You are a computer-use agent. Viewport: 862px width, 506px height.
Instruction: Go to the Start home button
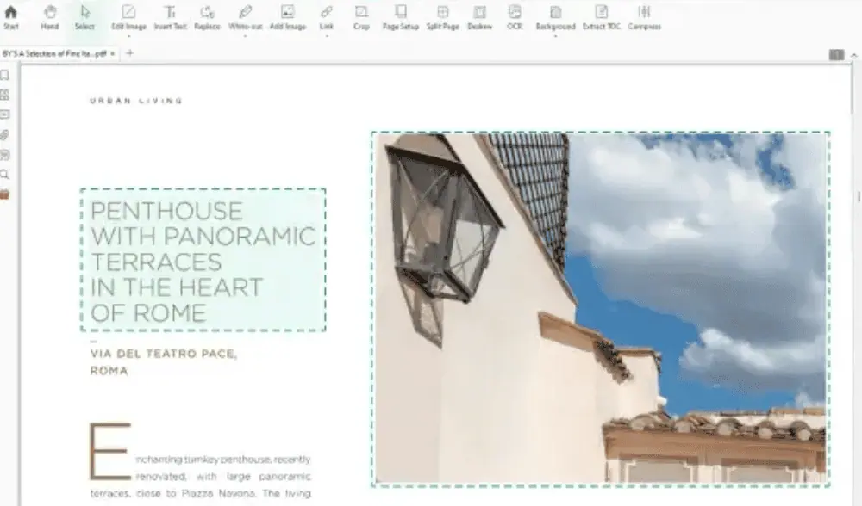click(11, 16)
